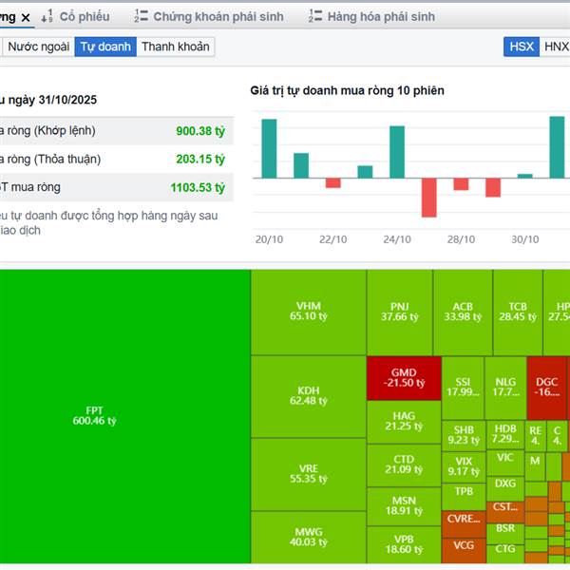Select the SSI tile
Image resolution: width=570 pixels, height=570 pixels.
(463, 388)
